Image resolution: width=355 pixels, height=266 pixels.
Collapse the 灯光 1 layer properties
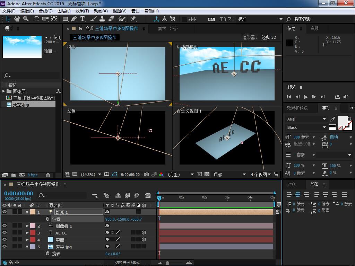(27, 212)
